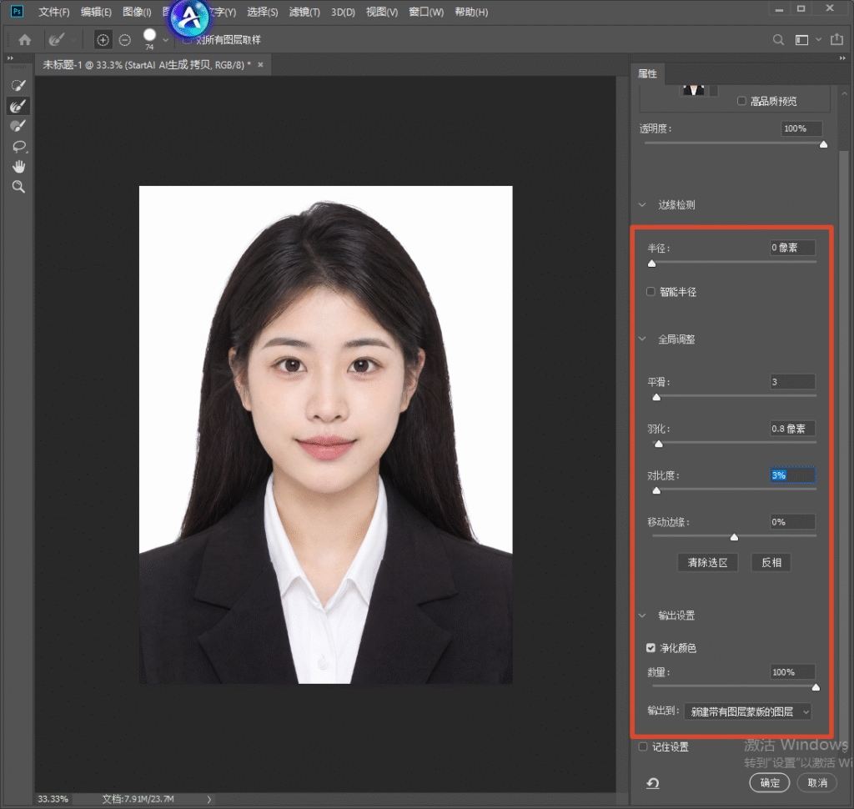Click the floating StartAI logo icon
The width and height of the screenshot is (854, 809).
click(189, 18)
